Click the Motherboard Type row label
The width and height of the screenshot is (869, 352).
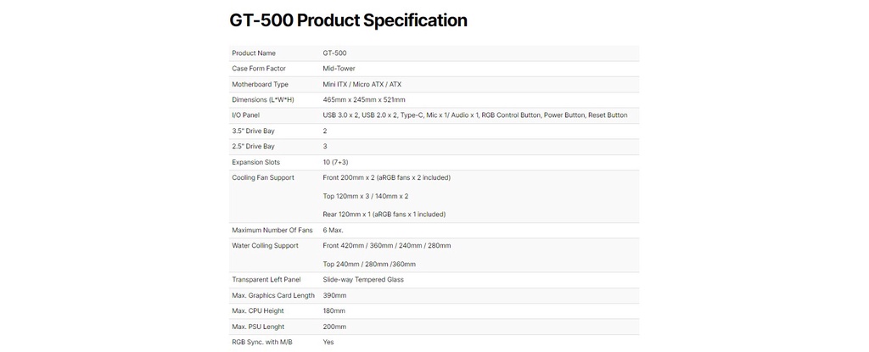tap(260, 85)
